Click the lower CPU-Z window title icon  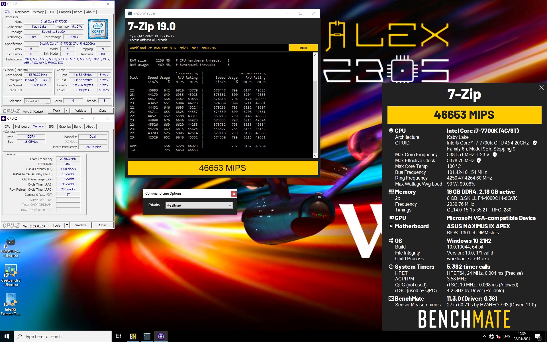4,119
